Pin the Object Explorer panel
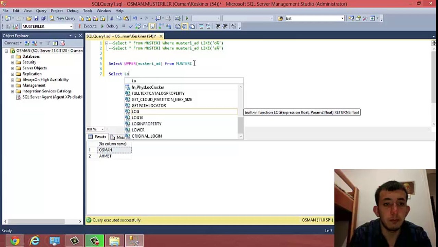This screenshot has height=247, width=438. [75, 36]
